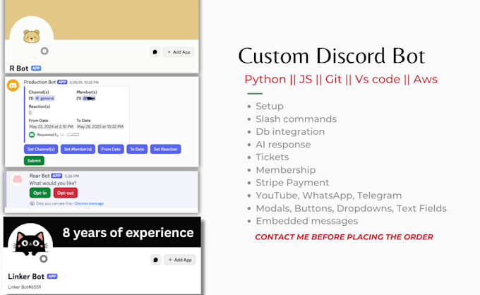Click the To Date button
The height and width of the screenshot is (295, 480).
pos(137,149)
